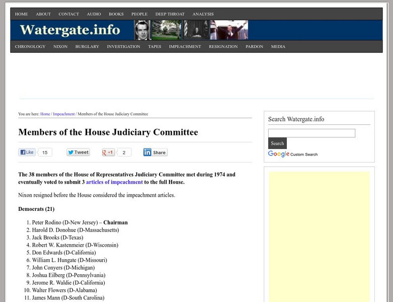The height and width of the screenshot is (302, 393).
Task: Open the DEEP THROAT menu item
Action: [170, 14]
